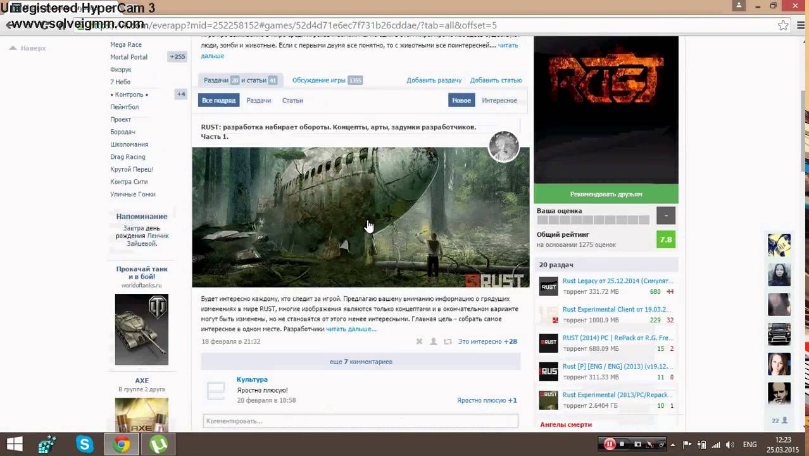
Task: Select the Все подряд filter
Action: [x=218, y=100]
